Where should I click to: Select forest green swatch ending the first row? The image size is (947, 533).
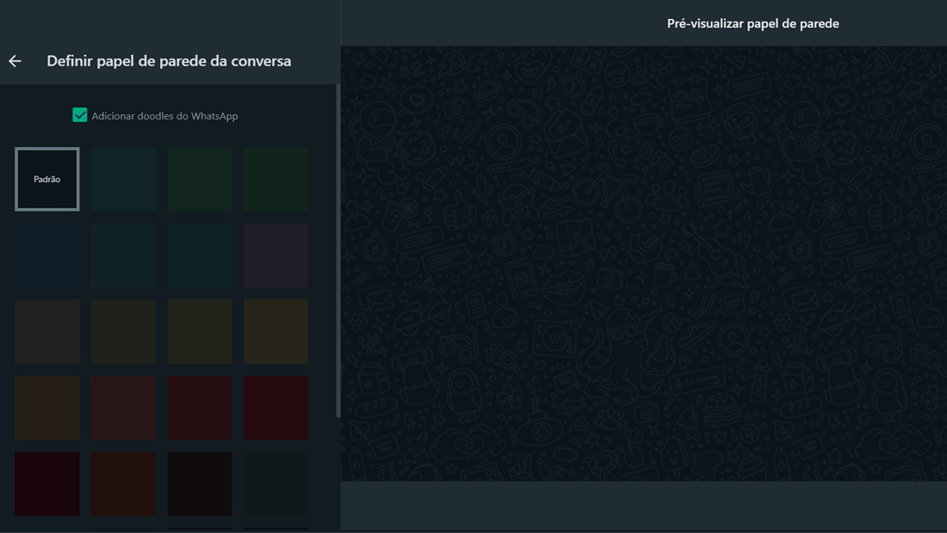pyautogui.click(x=276, y=179)
